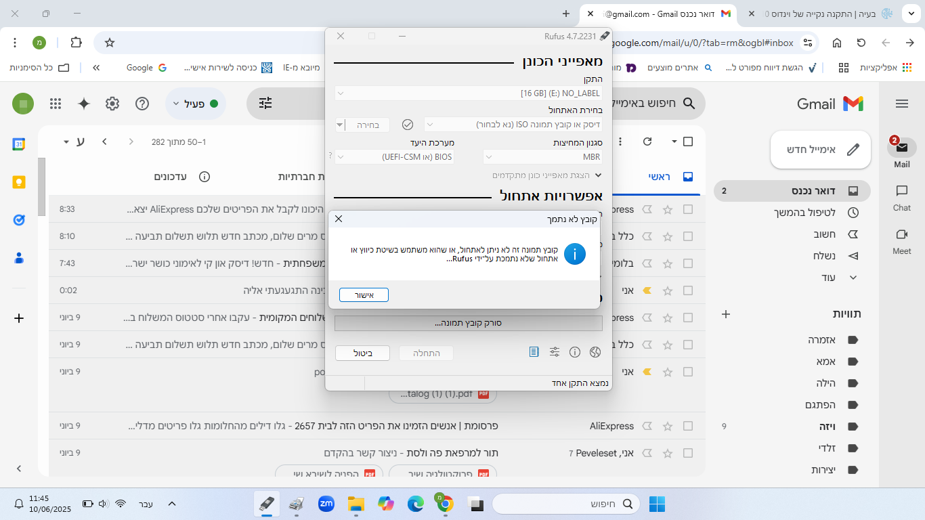Click Chrome home button
This screenshot has width=925, height=520.
tap(837, 43)
